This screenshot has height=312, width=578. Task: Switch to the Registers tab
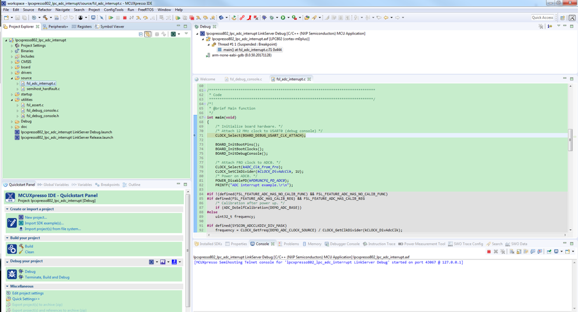point(82,27)
